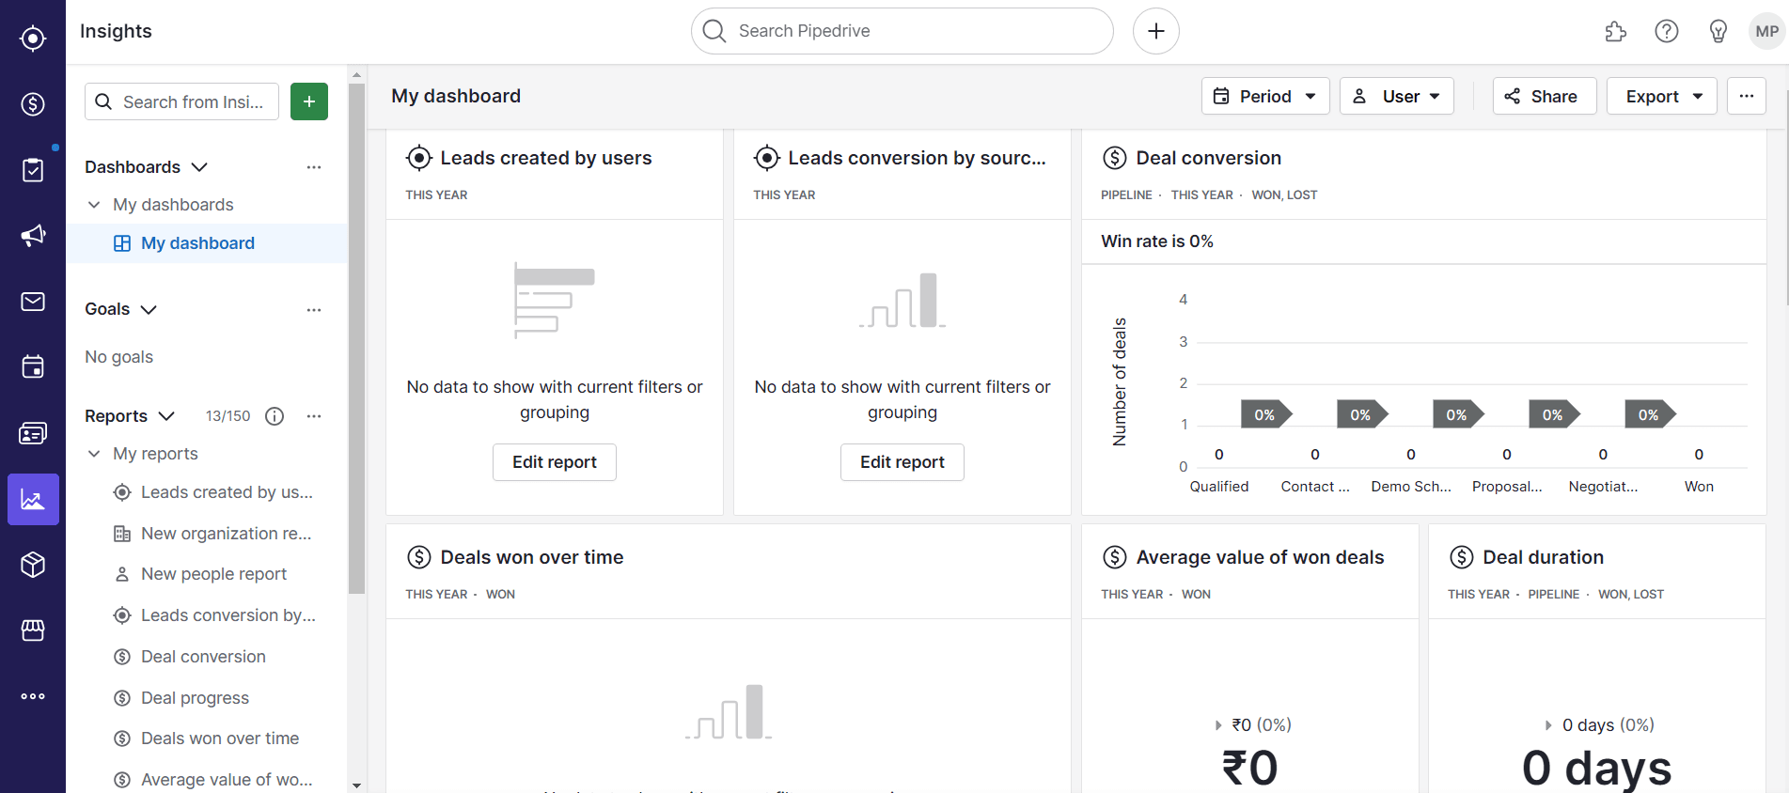Open the apps puzzle-piece icon in header
This screenshot has height=793, width=1789.
(x=1615, y=32)
